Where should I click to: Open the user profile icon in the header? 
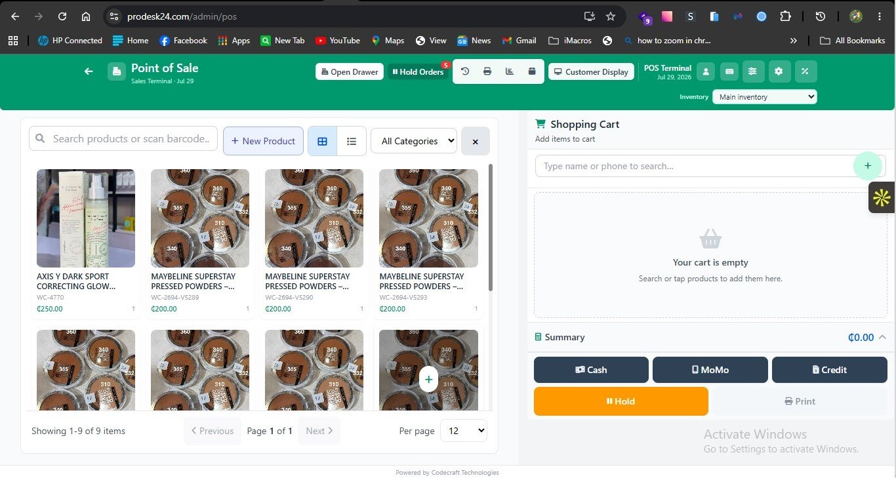[x=706, y=71]
